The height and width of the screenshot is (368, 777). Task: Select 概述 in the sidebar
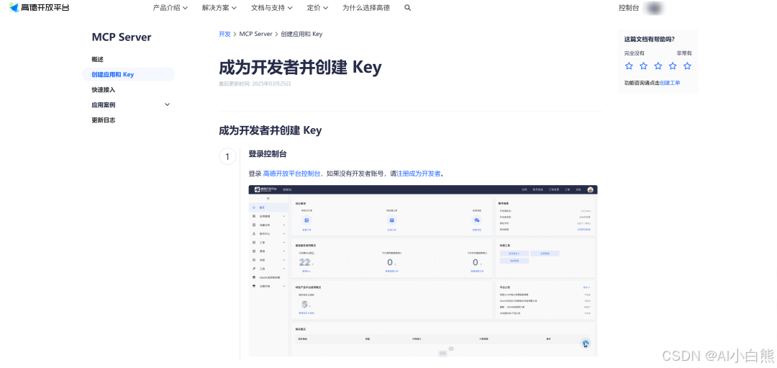tap(98, 60)
